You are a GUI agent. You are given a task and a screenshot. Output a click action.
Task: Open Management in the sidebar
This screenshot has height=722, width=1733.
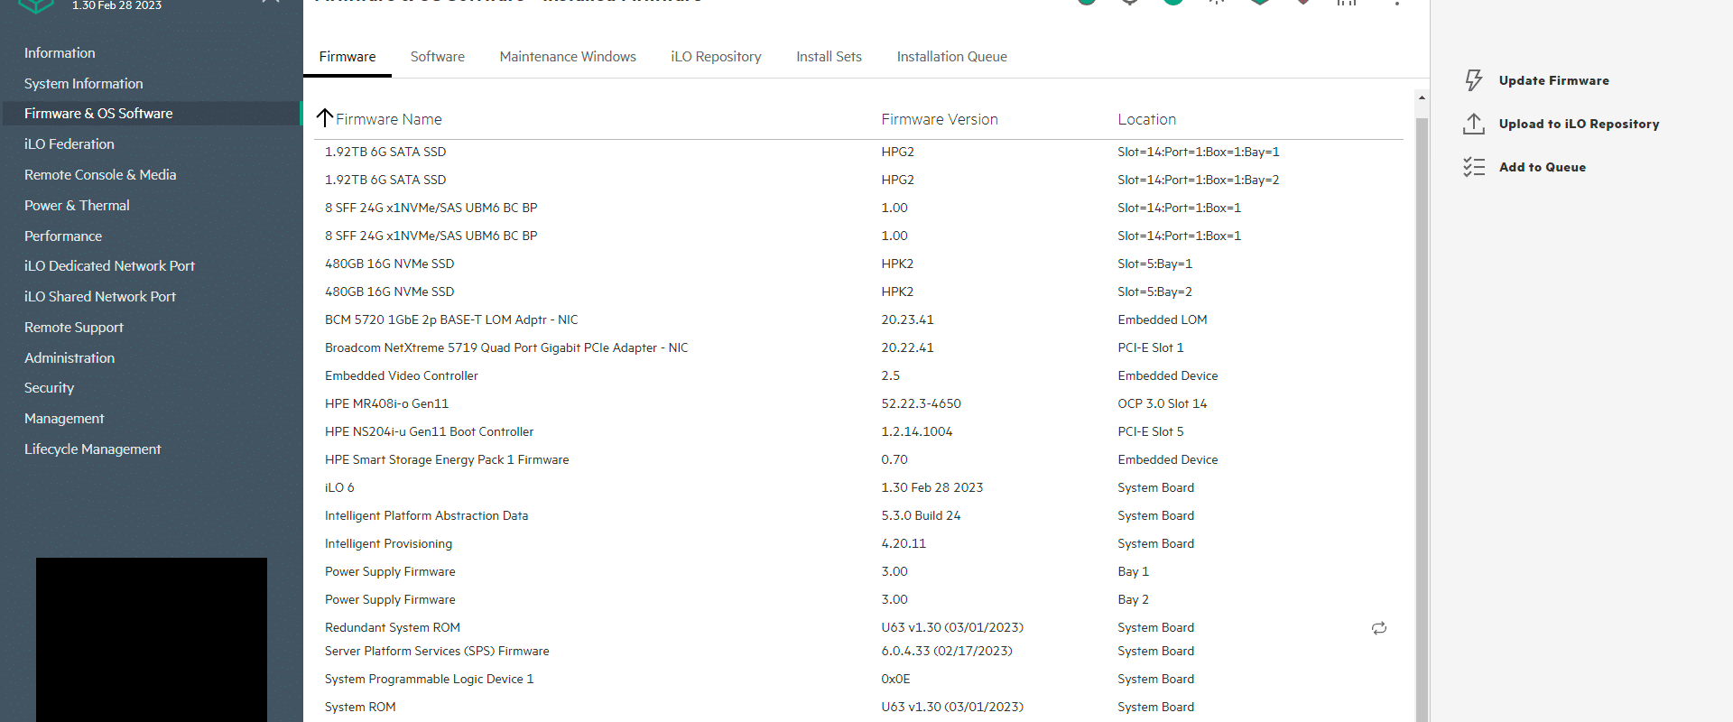pos(64,419)
